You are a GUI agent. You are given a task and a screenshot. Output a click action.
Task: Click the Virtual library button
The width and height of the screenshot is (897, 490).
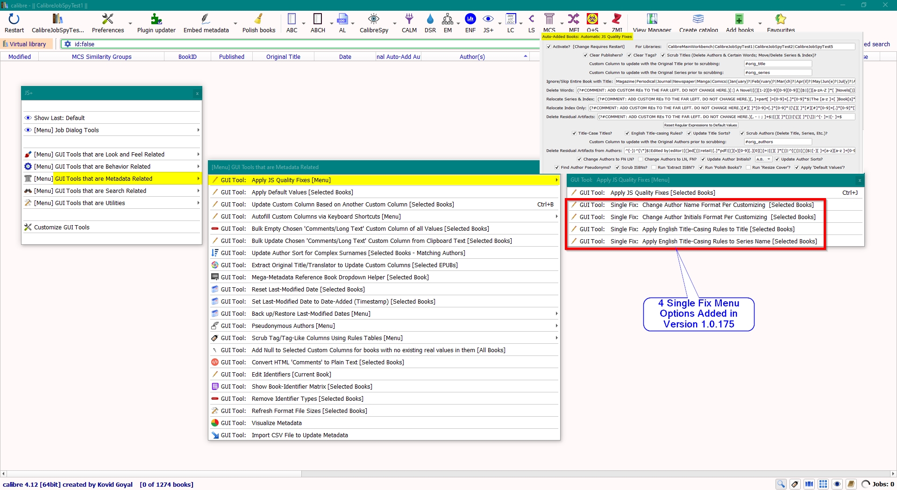coord(25,44)
